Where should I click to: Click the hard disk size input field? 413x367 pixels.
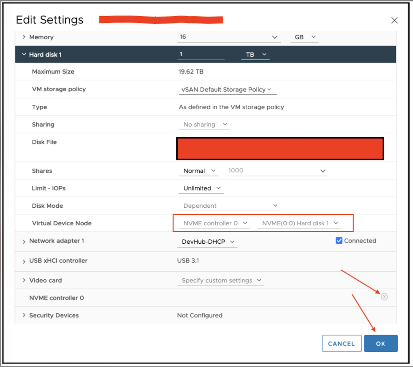pyautogui.click(x=201, y=54)
